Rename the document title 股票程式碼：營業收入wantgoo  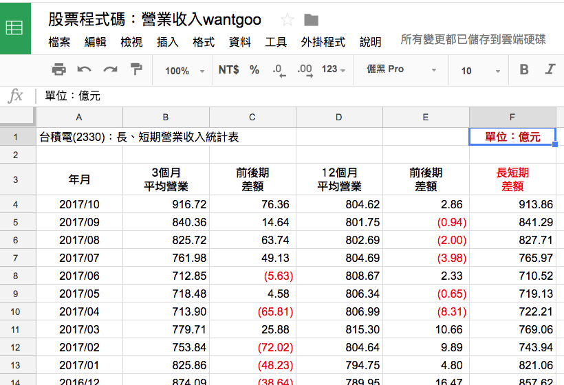(x=155, y=19)
